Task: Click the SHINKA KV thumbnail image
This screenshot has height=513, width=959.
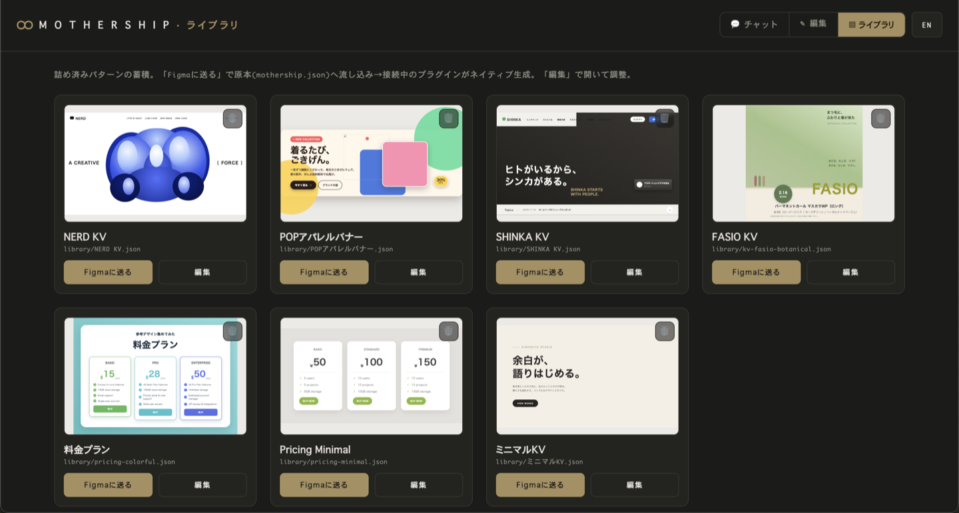Action: click(587, 163)
